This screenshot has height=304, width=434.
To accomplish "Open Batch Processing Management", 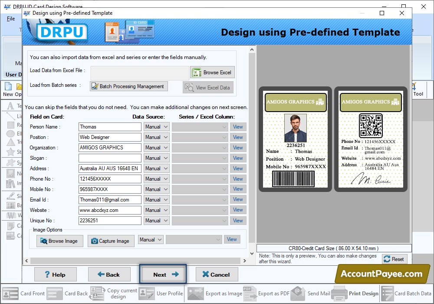I will click(x=129, y=86).
